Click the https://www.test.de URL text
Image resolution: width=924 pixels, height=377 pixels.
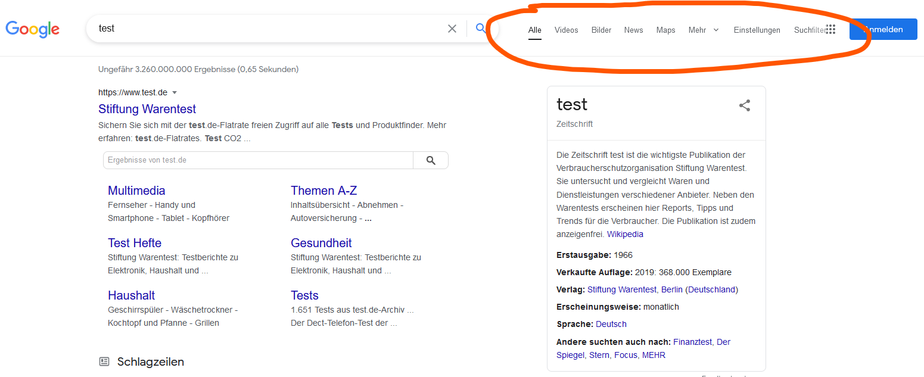[x=133, y=92]
